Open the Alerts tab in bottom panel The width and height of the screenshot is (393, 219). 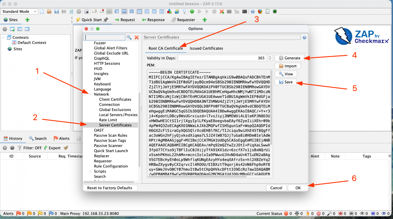[61, 138]
